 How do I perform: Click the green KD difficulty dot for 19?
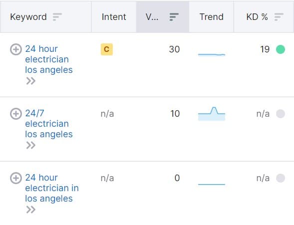(x=281, y=49)
